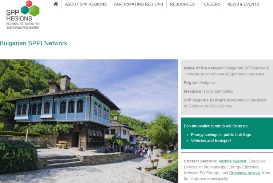The height and width of the screenshot is (183, 273).
Task: Click the 'Contact persons' label
Action: pyautogui.click(x=201, y=161)
